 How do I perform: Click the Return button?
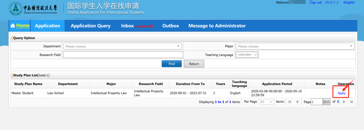194,64
